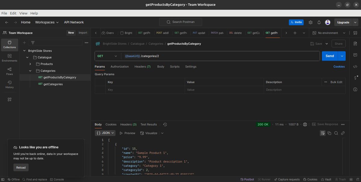
Task: Open the JSON response format dropdown
Action: [105, 133]
